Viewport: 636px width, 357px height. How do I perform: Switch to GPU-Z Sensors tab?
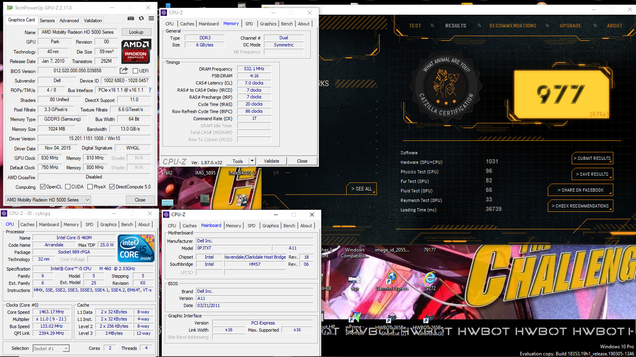click(47, 21)
